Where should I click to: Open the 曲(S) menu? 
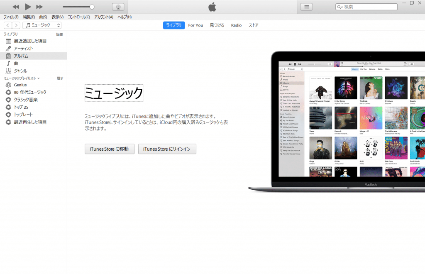coord(43,17)
